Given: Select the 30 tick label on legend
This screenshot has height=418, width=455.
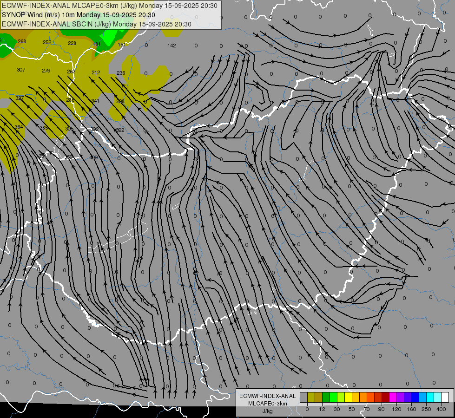Looking at the screenshot, I should 337,409.
